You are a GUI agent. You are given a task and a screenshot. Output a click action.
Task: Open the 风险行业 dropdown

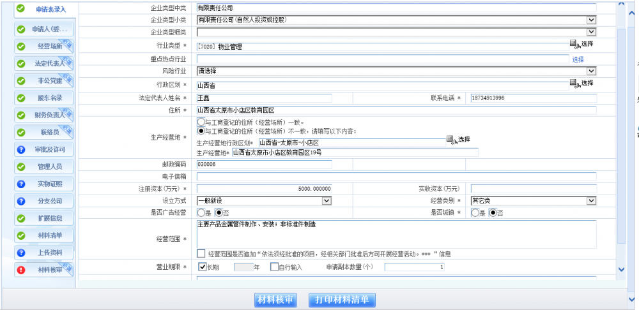pos(592,71)
